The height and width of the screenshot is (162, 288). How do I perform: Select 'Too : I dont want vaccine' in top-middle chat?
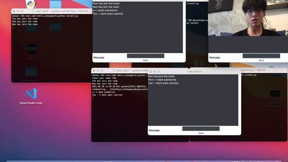[x=108, y=14]
